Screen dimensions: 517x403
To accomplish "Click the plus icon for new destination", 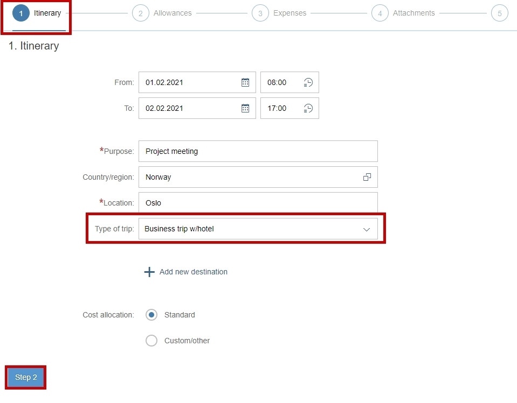I will pyautogui.click(x=149, y=272).
